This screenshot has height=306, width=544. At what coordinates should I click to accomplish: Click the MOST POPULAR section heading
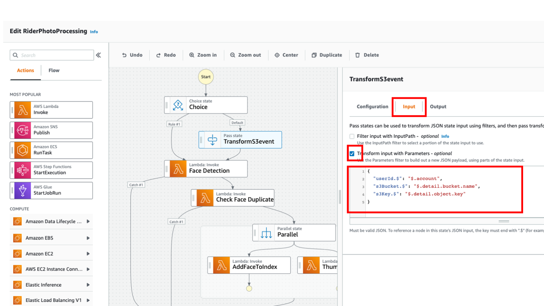pyautogui.click(x=25, y=95)
